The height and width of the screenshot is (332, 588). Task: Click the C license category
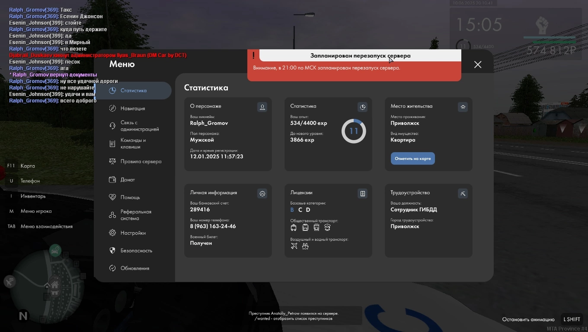300,210
